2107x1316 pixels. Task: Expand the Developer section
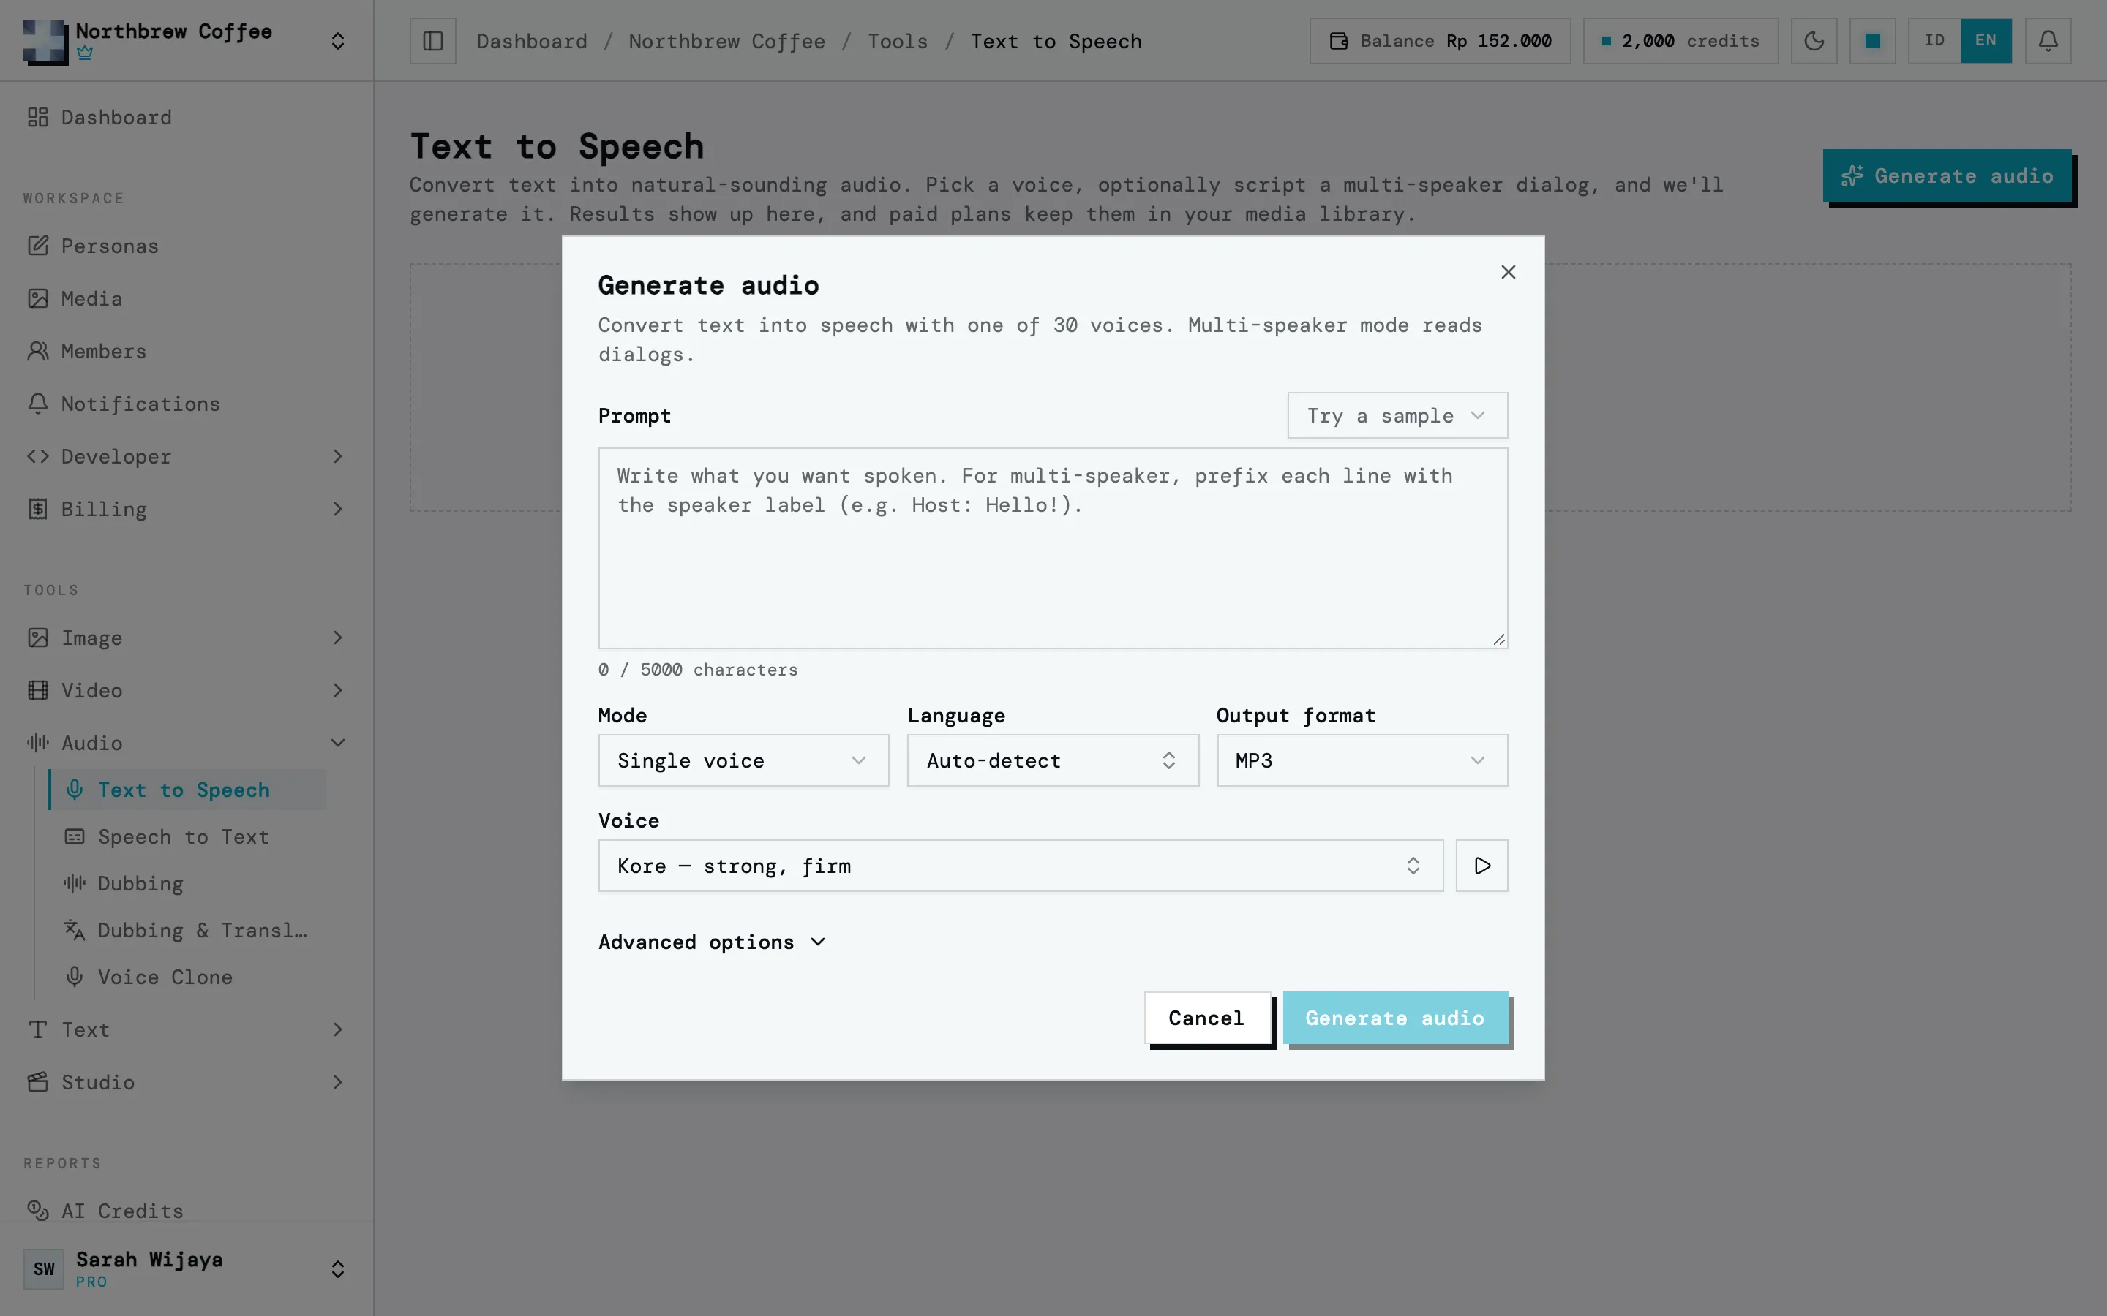[187, 456]
